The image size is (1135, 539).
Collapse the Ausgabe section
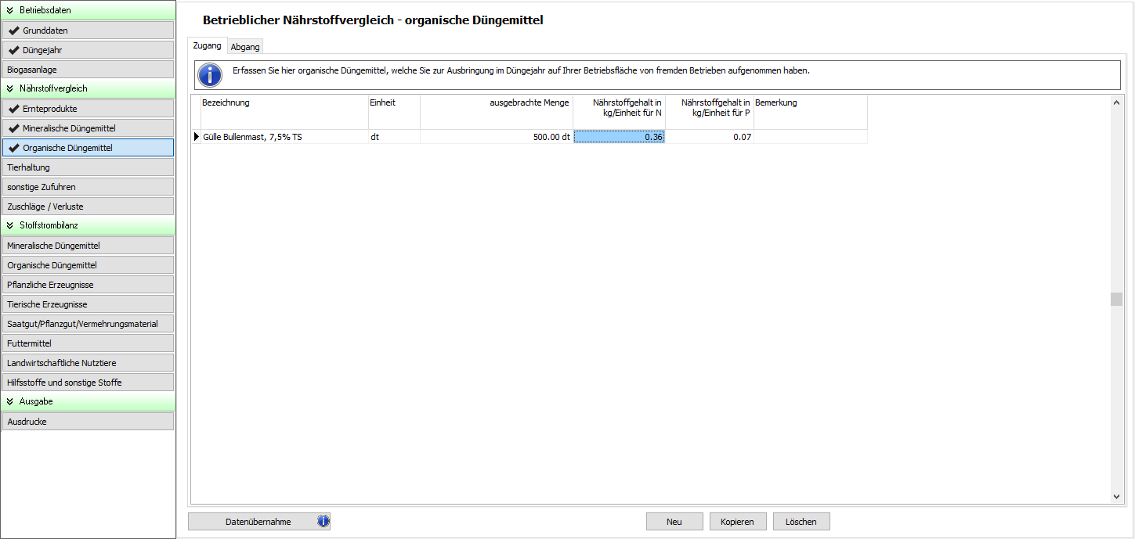[x=10, y=401]
